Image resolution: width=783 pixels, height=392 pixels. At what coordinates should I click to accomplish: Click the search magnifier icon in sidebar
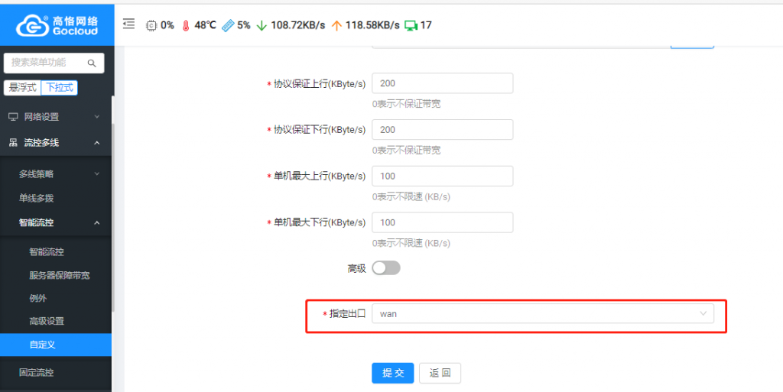point(92,63)
